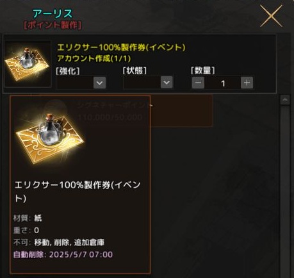Click the アカウント作成(1/1) text

tap(94, 58)
